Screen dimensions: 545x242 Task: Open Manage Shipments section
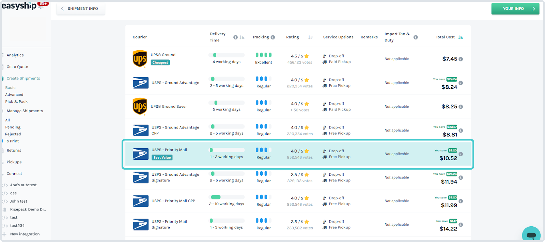25,111
